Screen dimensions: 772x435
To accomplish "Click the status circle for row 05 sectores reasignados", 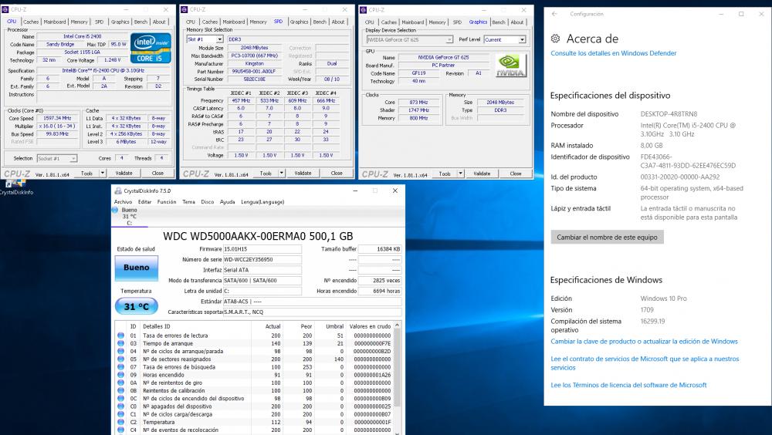I will 120,359.
